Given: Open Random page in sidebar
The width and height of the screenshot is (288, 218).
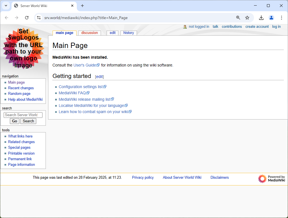Looking at the screenshot, I should pyautogui.click(x=19, y=94).
